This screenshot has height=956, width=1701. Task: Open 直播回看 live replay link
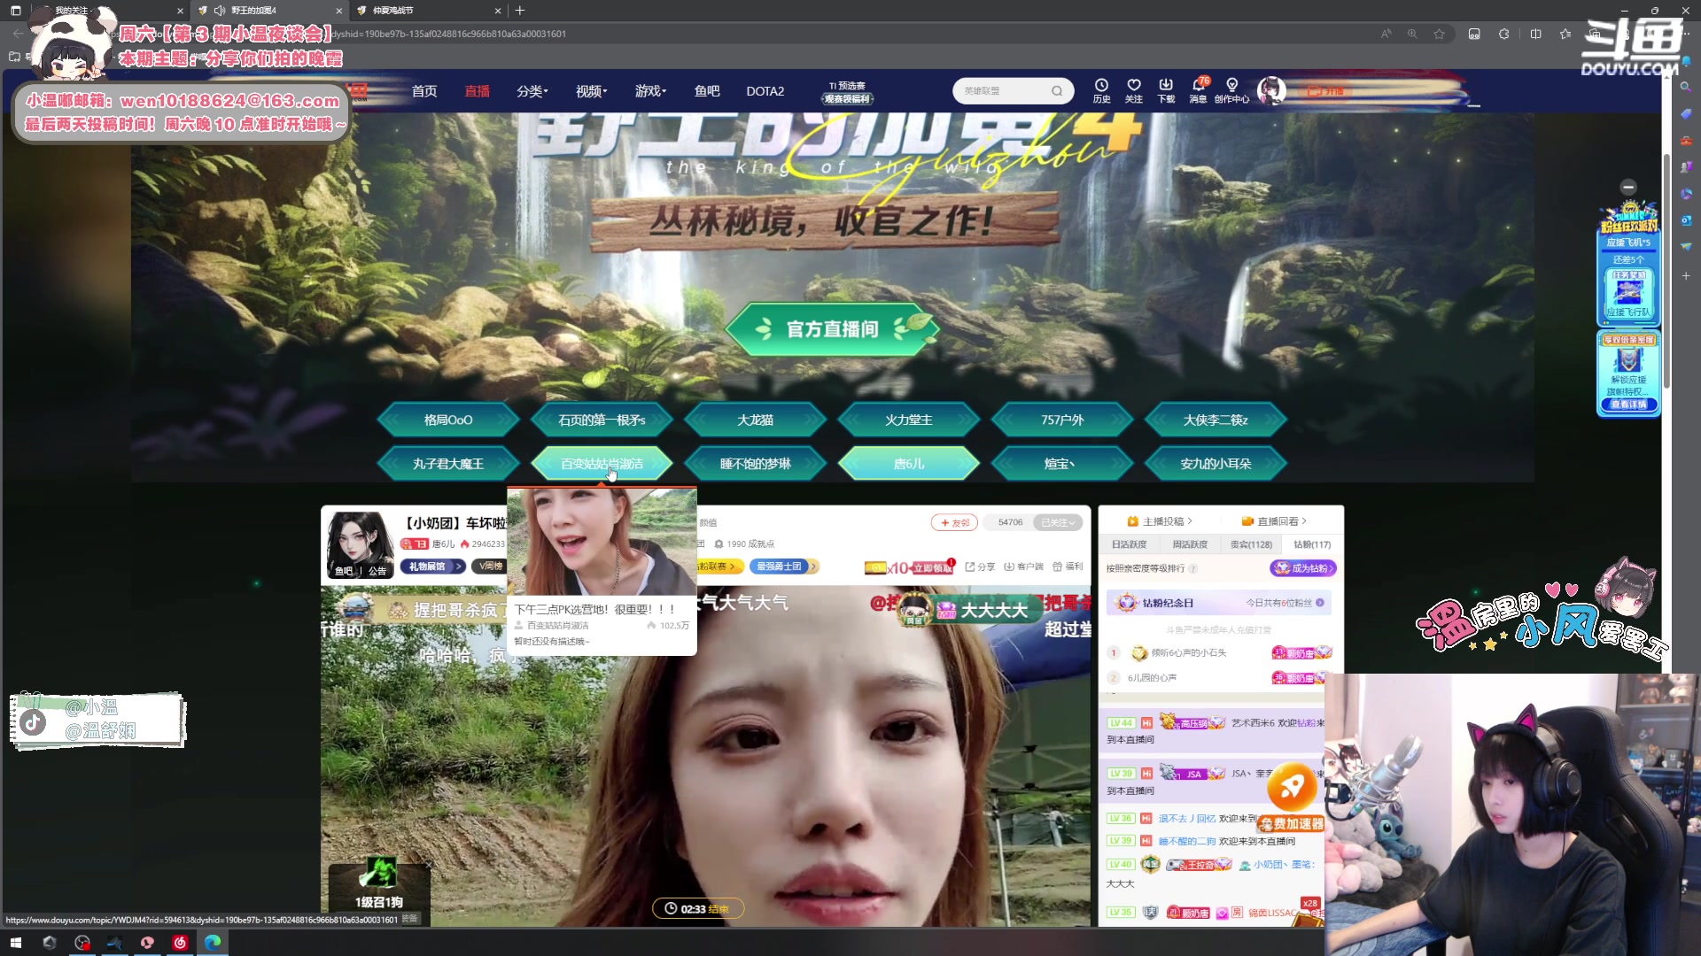pyautogui.click(x=1274, y=521)
